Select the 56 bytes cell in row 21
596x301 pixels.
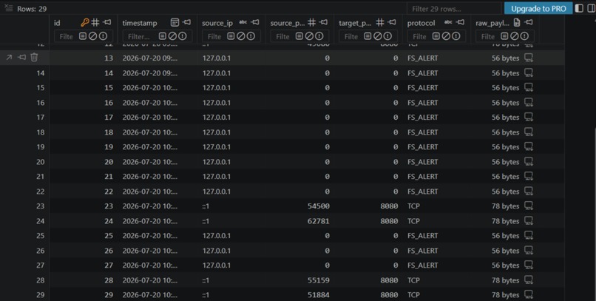pyautogui.click(x=505, y=176)
